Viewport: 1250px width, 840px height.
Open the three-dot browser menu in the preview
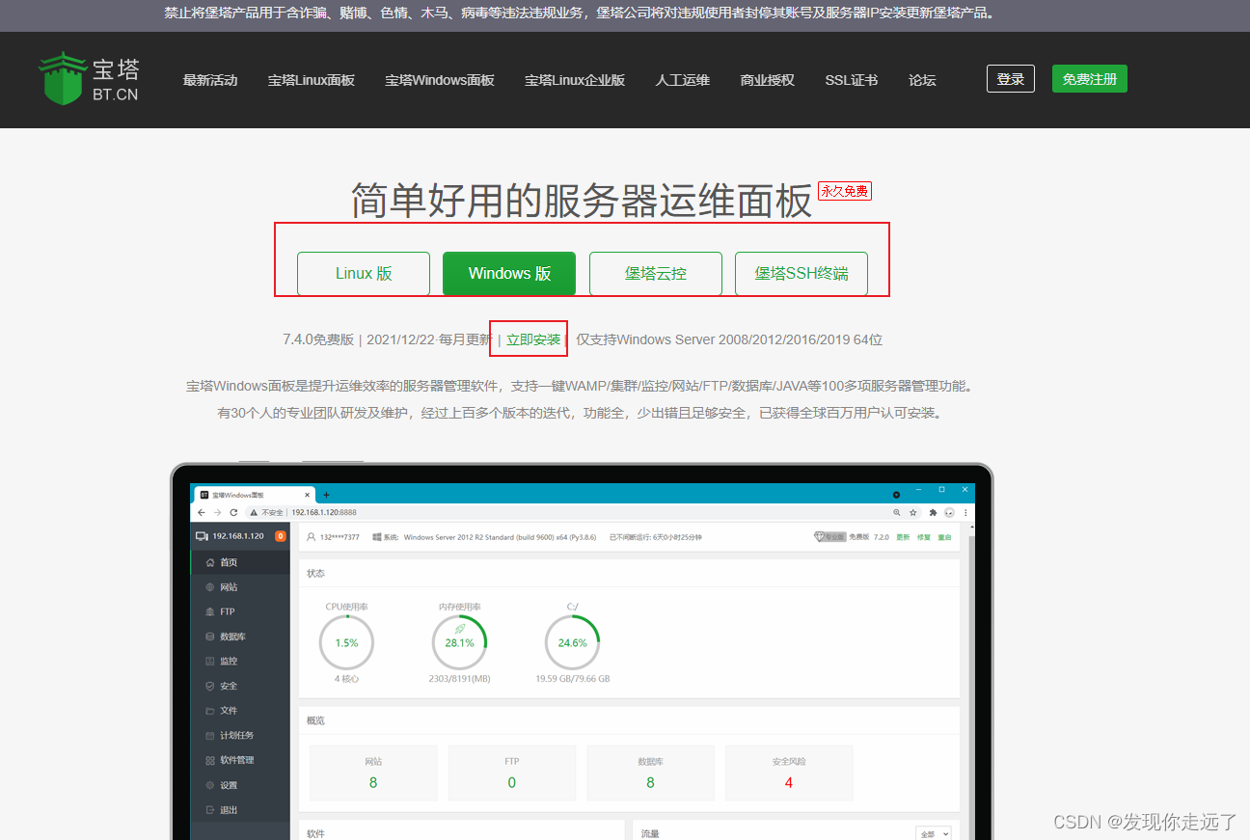point(965,512)
